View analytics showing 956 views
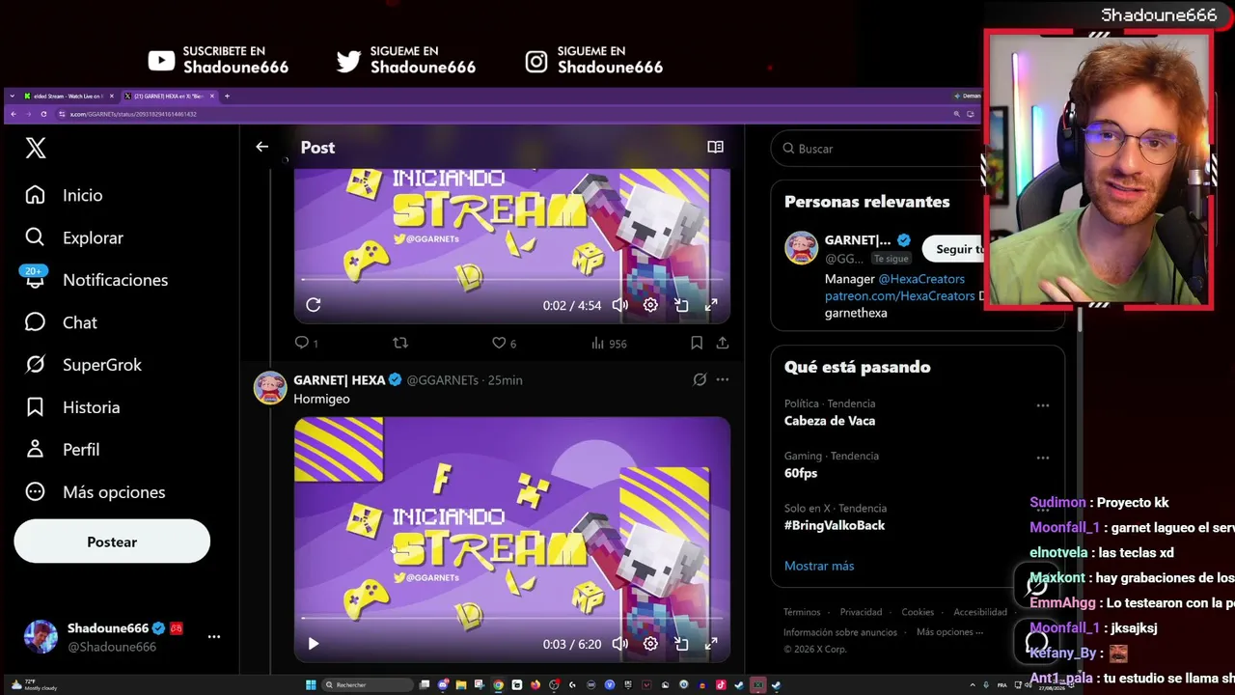Image resolution: width=1235 pixels, height=695 pixels. tap(609, 343)
